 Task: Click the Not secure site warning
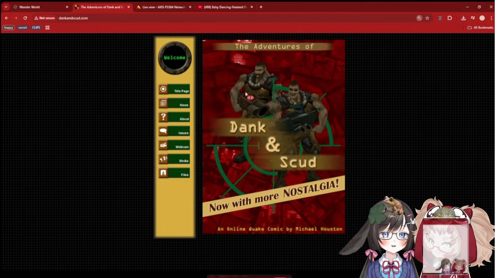coord(44,18)
